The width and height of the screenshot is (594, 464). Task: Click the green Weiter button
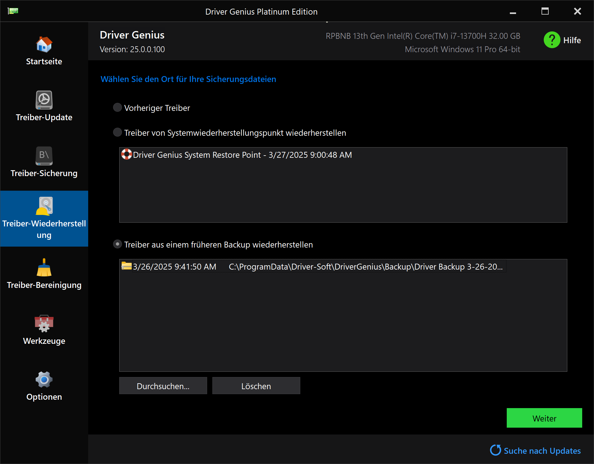pos(544,418)
